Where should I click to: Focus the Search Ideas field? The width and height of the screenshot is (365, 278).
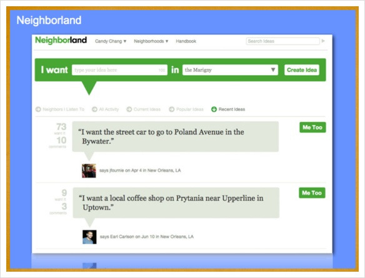coord(282,41)
